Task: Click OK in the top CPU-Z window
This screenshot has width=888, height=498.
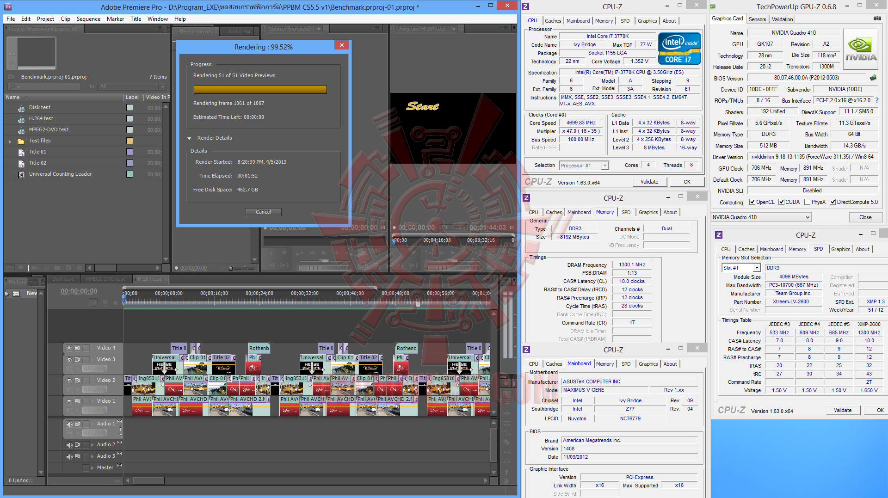Action: pos(687,182)
